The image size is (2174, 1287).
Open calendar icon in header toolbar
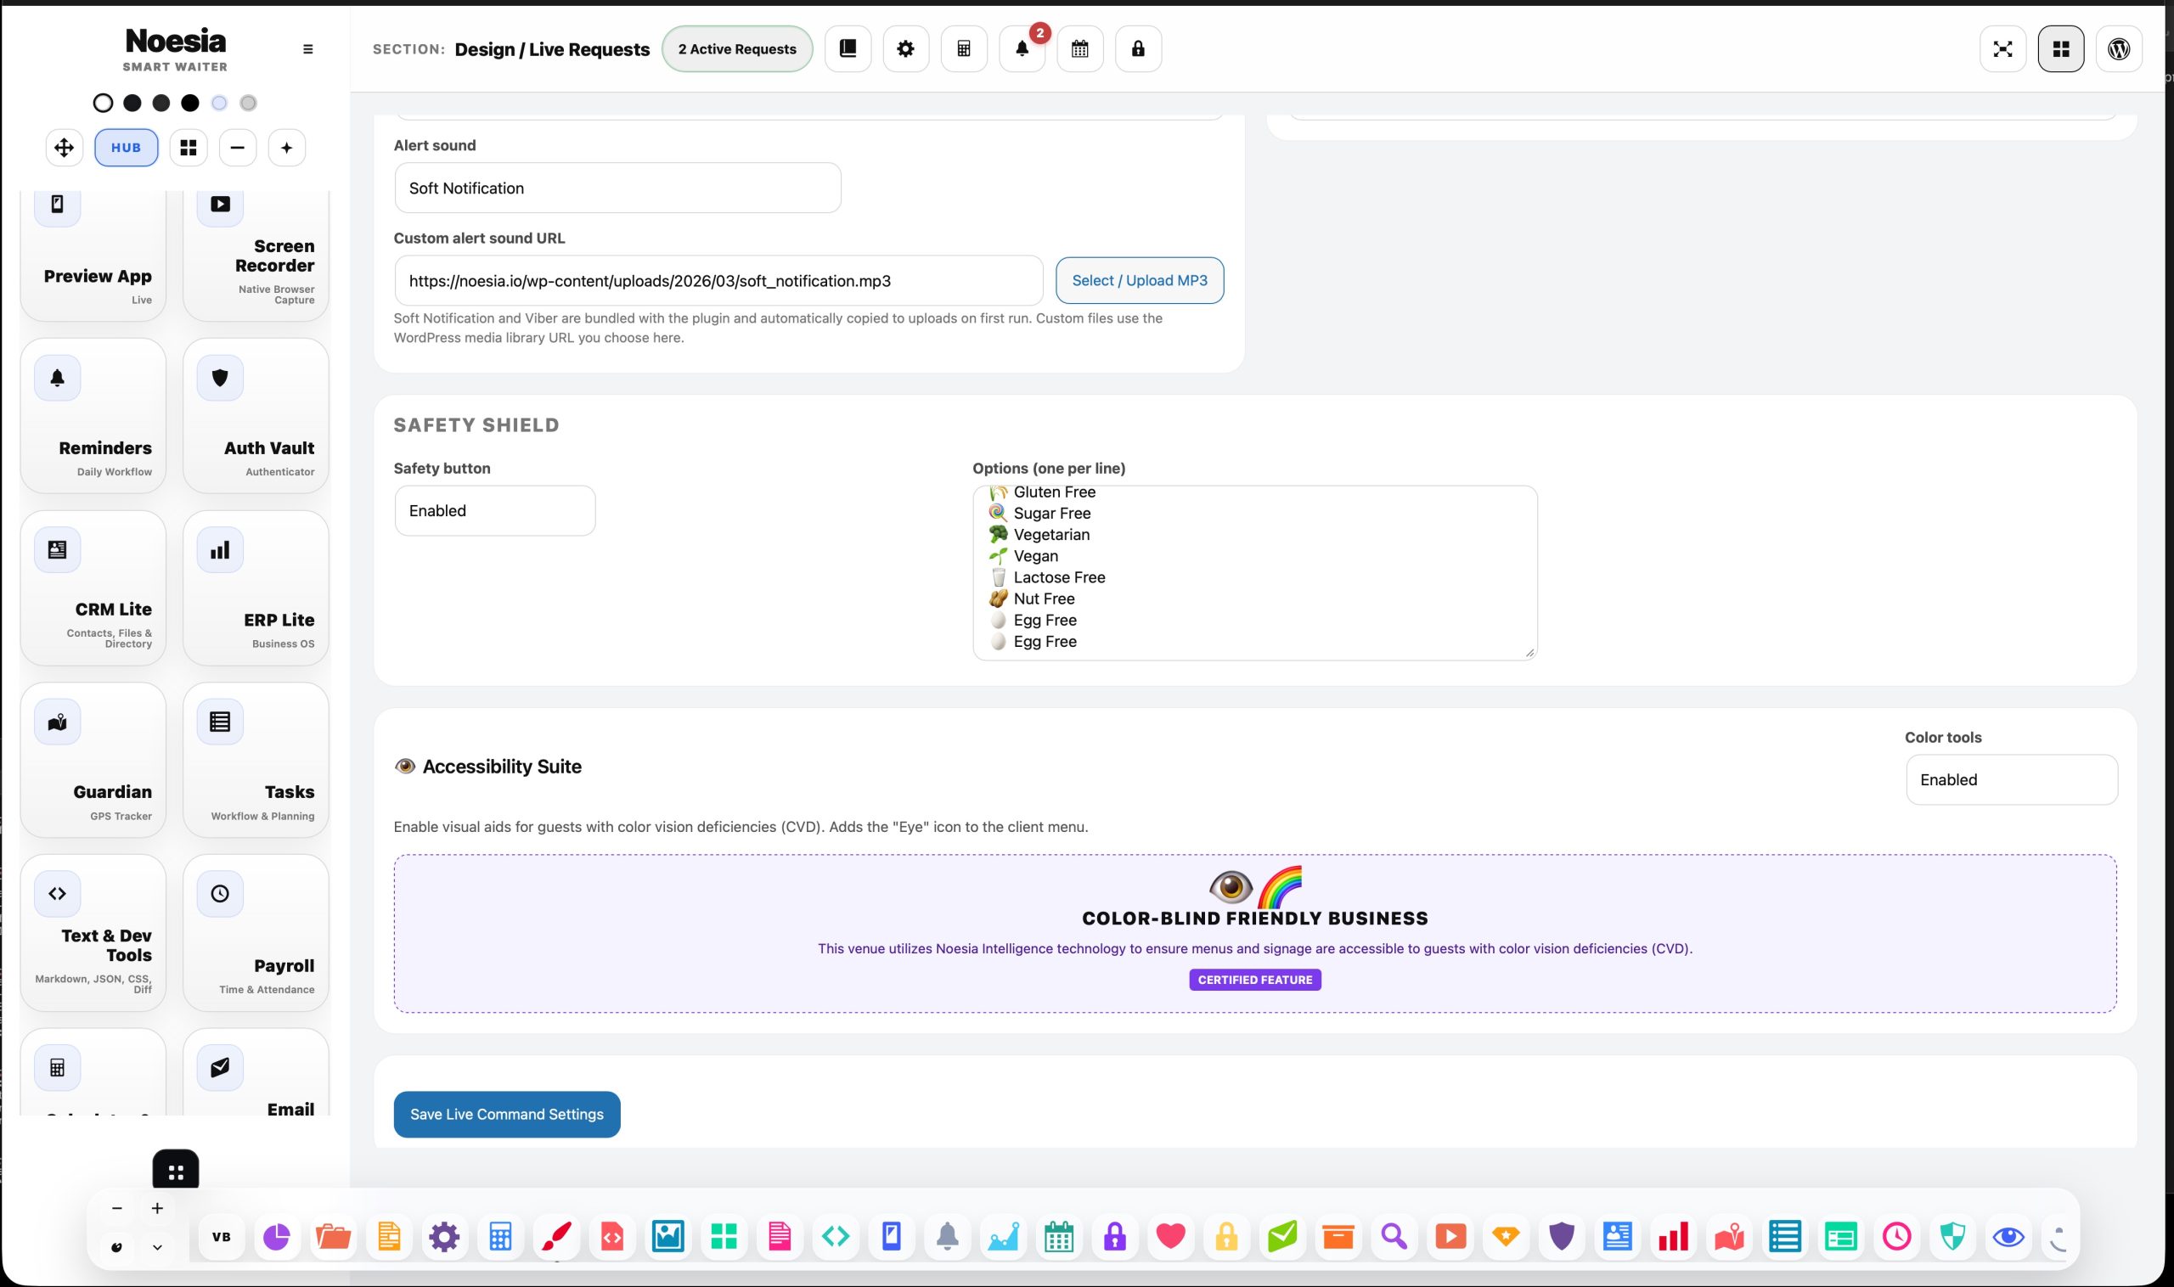click(x=1080, y=48)
